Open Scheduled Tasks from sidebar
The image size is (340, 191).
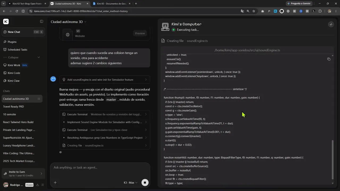pyautogui.click(x=17, y=50)
